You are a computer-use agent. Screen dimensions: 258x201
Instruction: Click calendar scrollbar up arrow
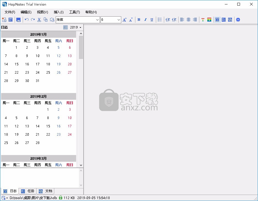81,33
